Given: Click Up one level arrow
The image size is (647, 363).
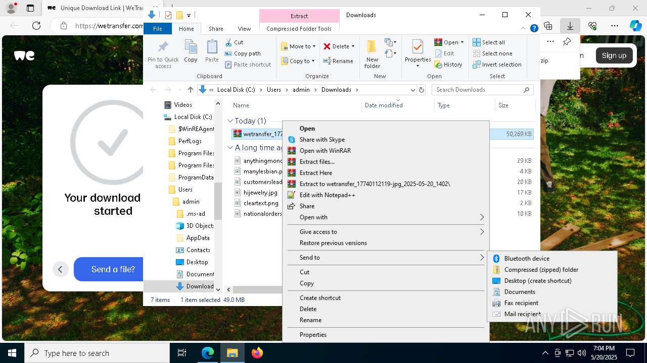Looking at the screenshot, I should [190, 90].
